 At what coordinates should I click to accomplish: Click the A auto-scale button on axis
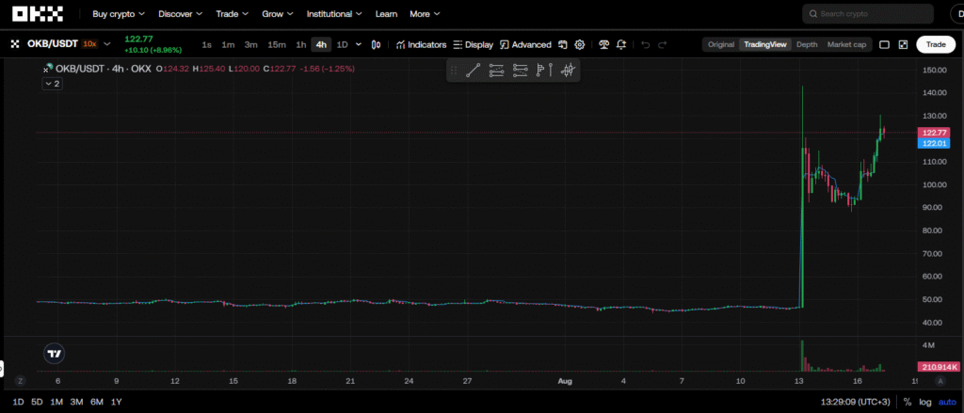(x=940, y=381)
